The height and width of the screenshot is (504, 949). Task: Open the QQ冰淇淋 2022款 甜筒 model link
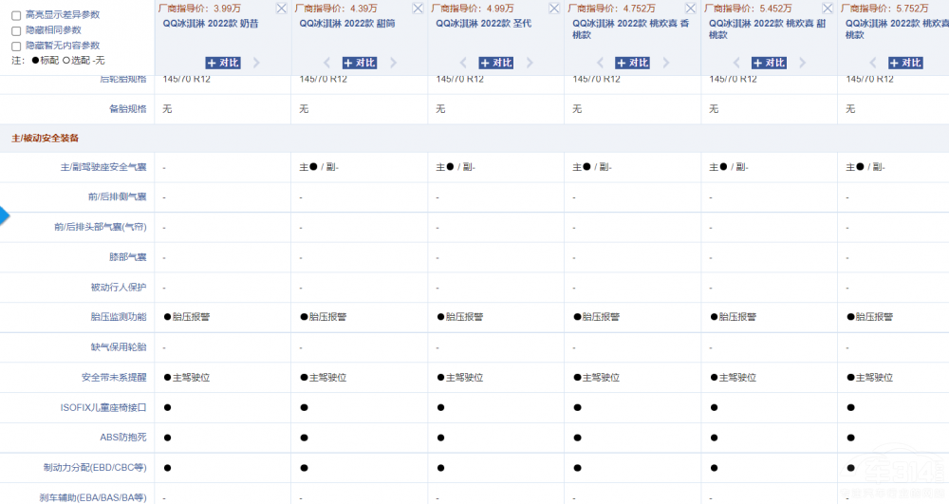334,23
